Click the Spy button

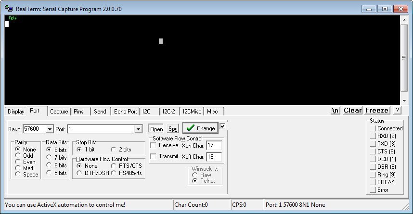(173, 129)
